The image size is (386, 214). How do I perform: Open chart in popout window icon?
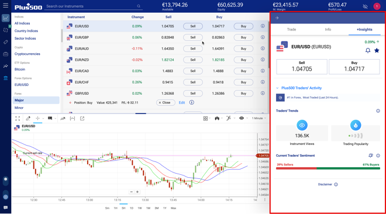82,118
